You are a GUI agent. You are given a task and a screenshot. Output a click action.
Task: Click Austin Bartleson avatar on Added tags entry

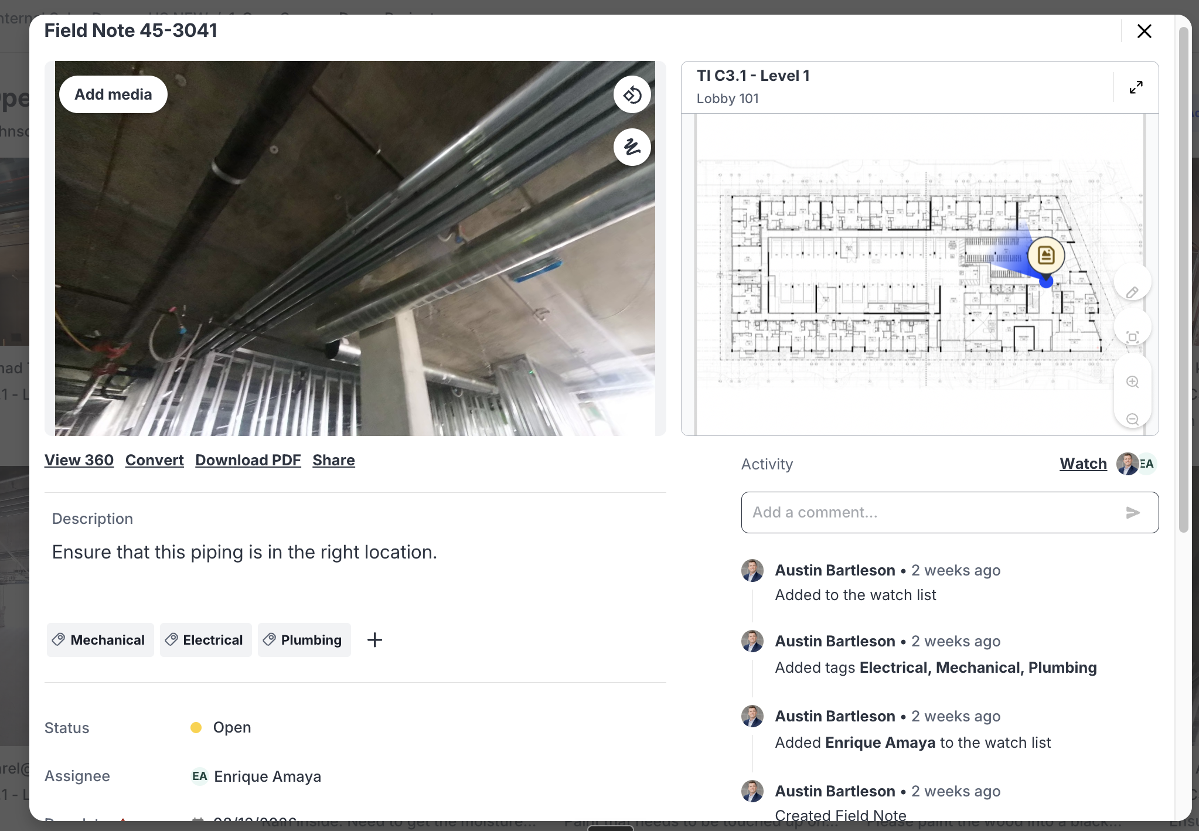click(x=752, y=642)
